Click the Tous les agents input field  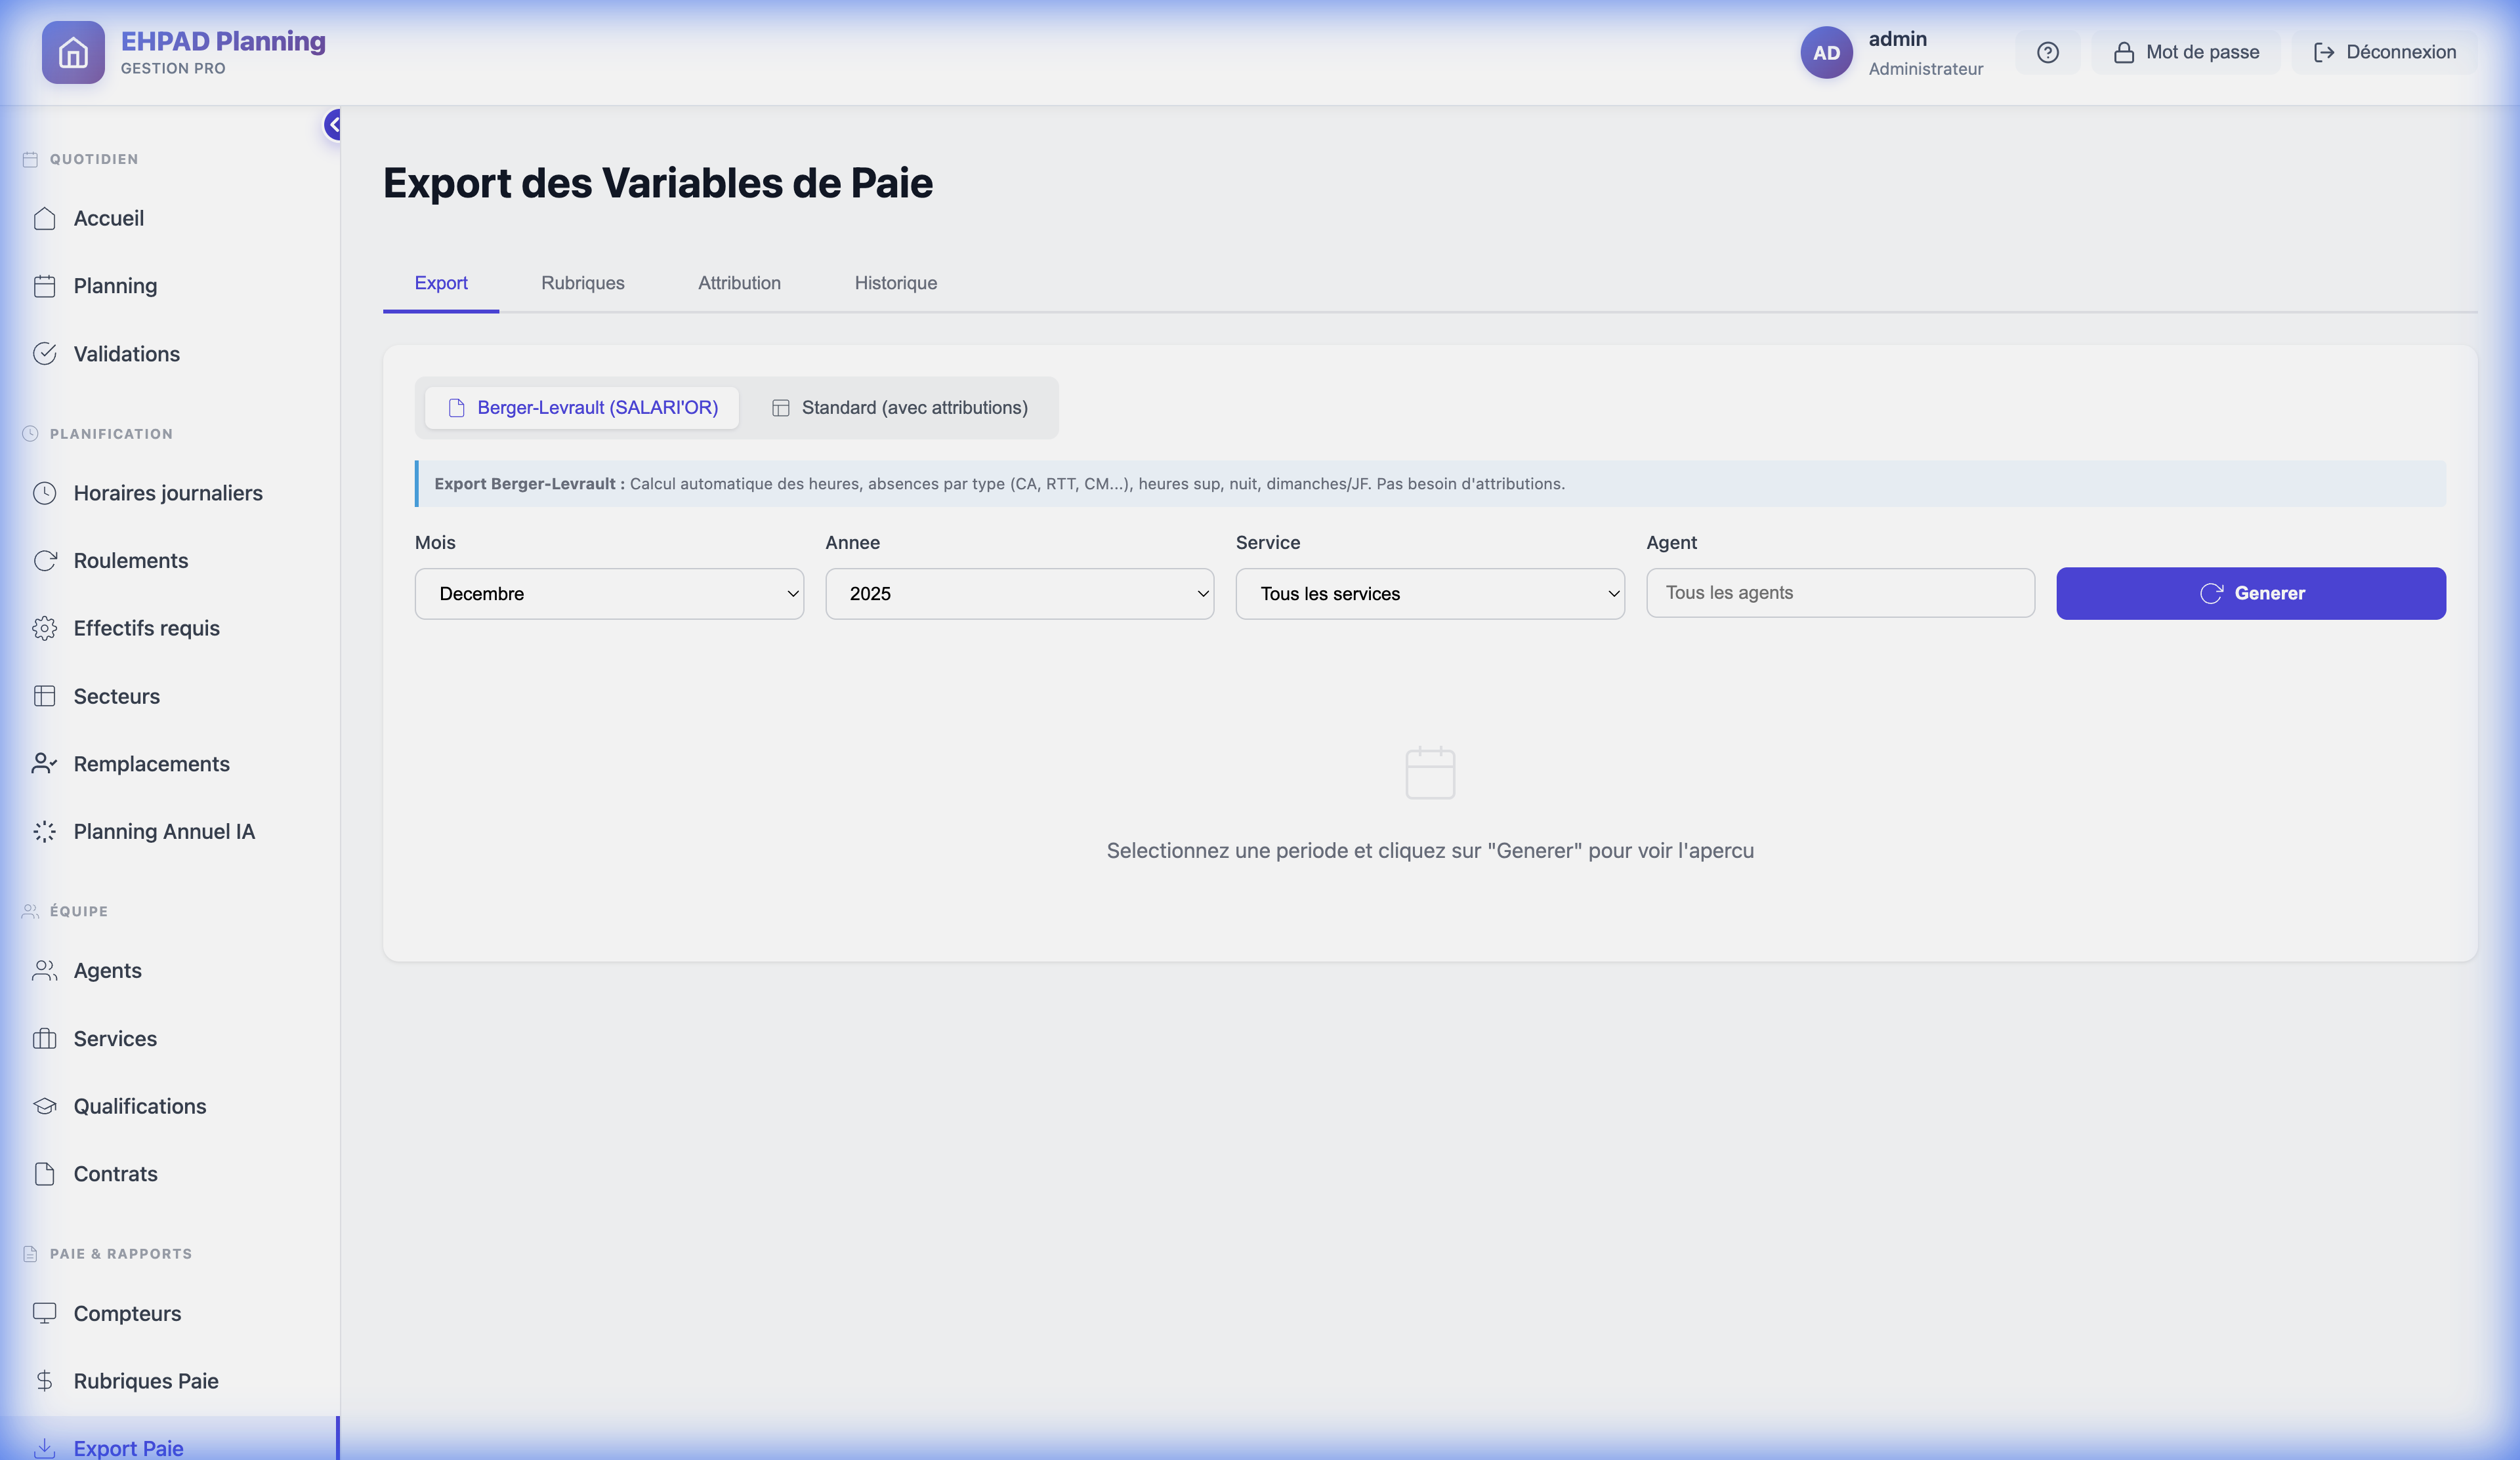(1840, 592)
